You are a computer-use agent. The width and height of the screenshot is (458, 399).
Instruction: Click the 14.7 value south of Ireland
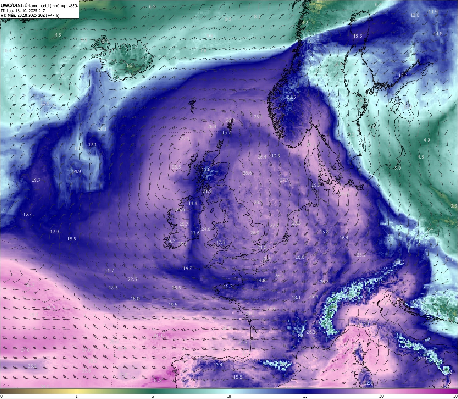point(187,268)
